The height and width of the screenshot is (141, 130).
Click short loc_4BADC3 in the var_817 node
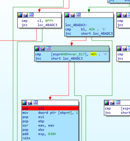tap(67, 58)
